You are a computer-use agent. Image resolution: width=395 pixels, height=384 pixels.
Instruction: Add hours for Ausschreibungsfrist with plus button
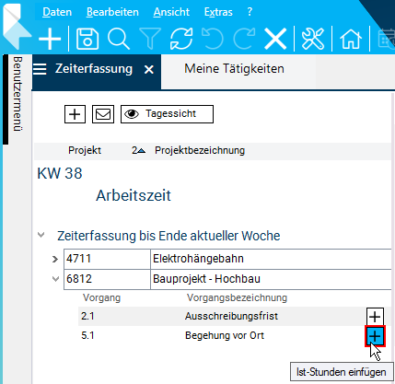375,317
